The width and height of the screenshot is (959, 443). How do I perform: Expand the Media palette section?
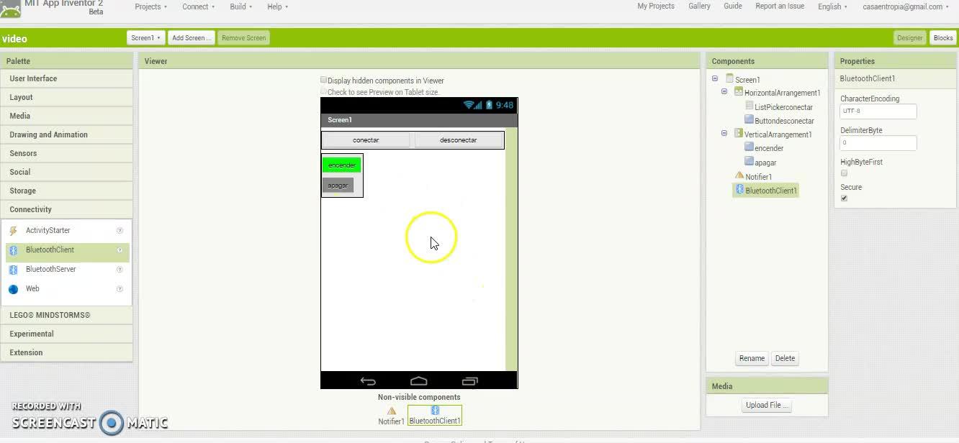tap(66, 116)
